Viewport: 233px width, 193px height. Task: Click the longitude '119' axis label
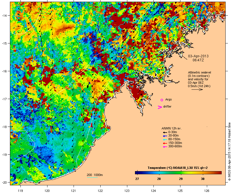pos(20,191)
